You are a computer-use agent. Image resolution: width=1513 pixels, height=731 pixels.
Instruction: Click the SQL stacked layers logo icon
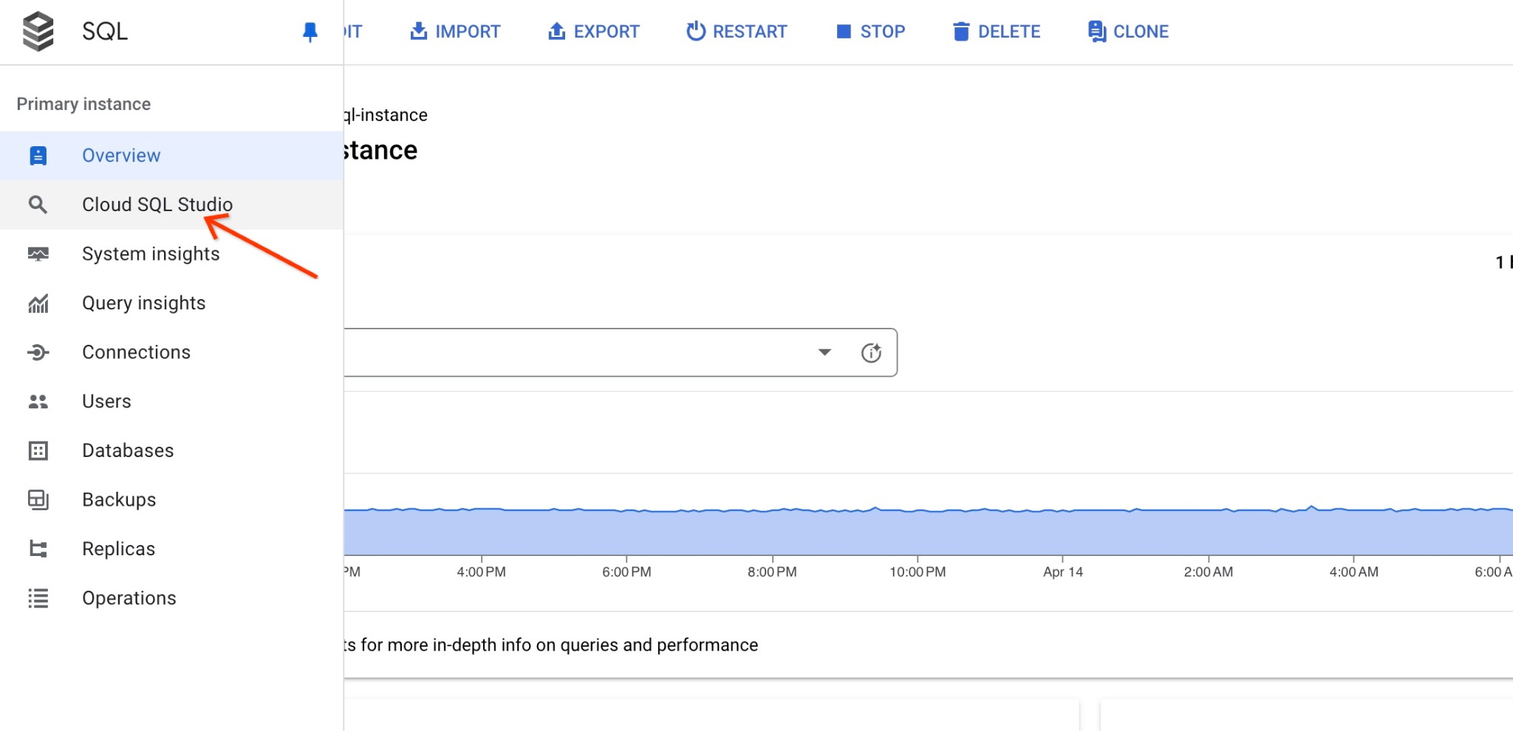[38, 32]
